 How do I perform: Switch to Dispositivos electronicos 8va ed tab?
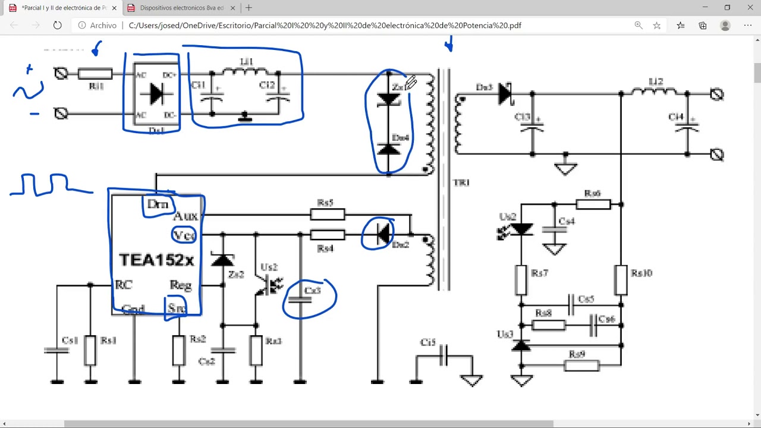tap(181, 8)
